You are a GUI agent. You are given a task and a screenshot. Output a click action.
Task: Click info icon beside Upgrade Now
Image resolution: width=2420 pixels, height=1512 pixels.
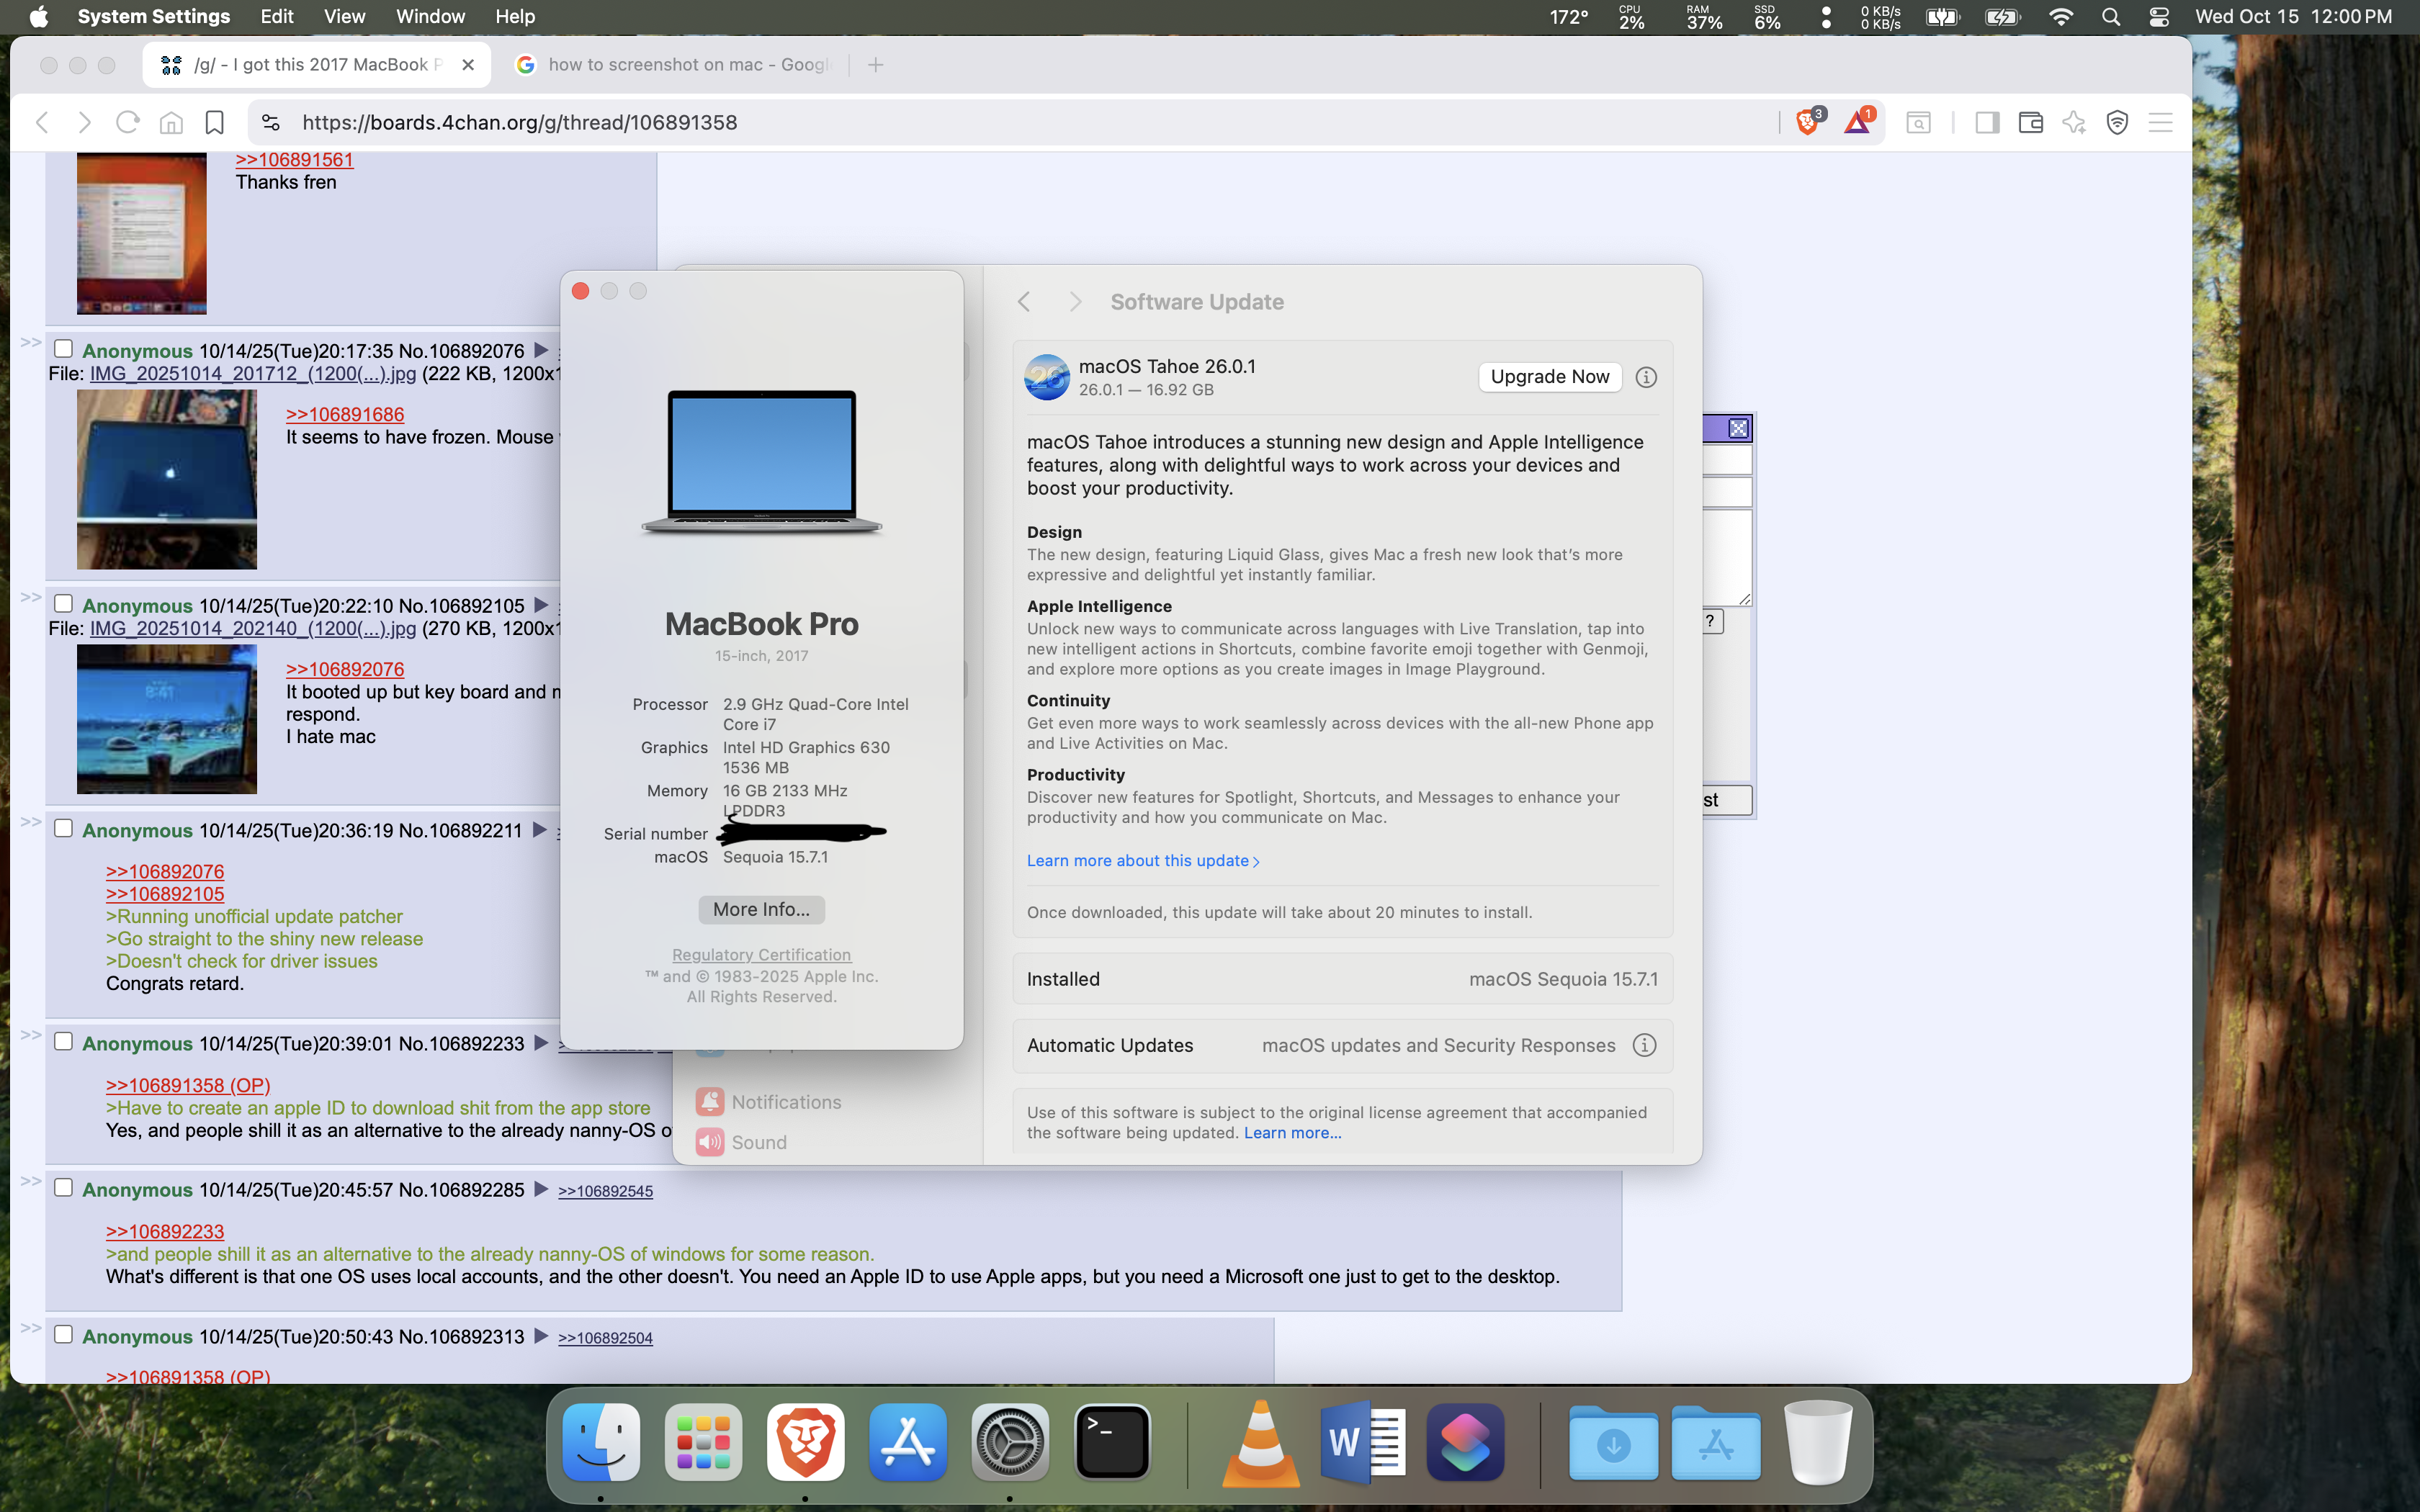pos(1645,377)
